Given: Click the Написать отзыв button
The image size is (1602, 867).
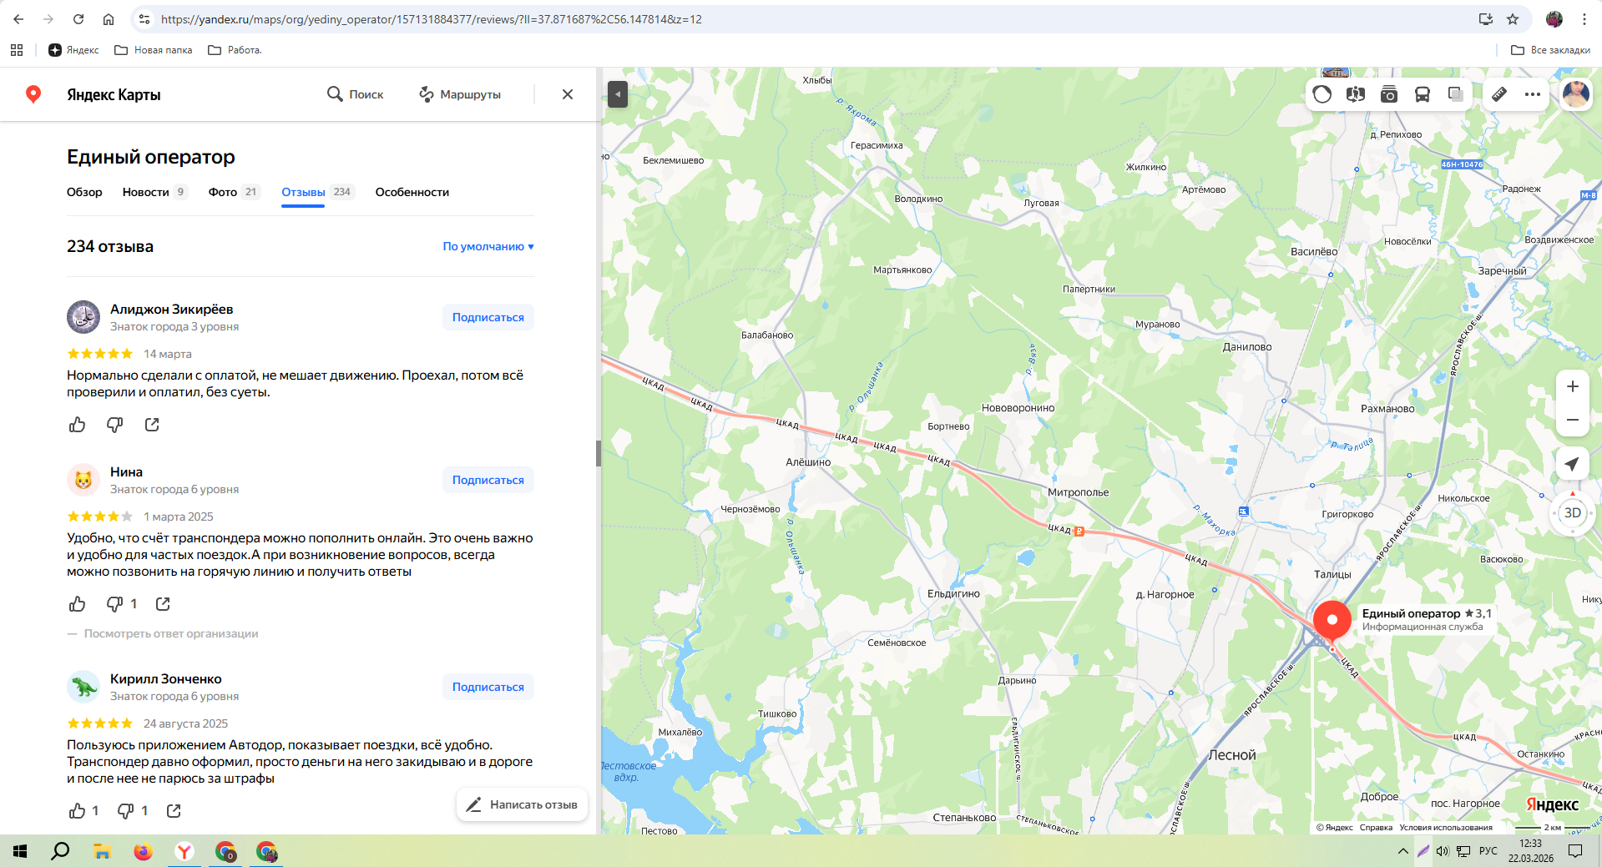Looking at the screenshot, I should click(522, 804).
